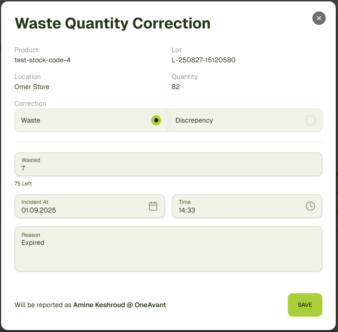Open the clock icon time picker

[x=310, y=206]
